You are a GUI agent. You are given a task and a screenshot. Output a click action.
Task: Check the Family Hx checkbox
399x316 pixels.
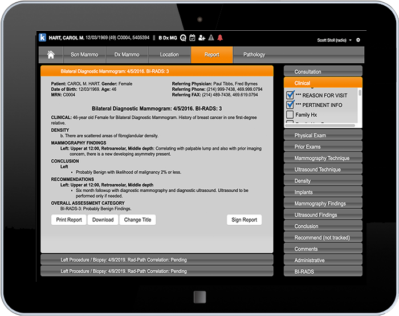[290, 115]
